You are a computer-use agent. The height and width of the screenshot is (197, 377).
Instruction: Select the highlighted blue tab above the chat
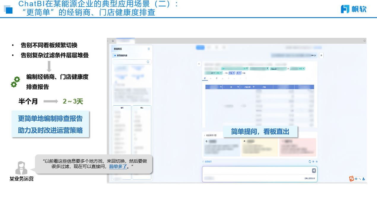(201, 47)
